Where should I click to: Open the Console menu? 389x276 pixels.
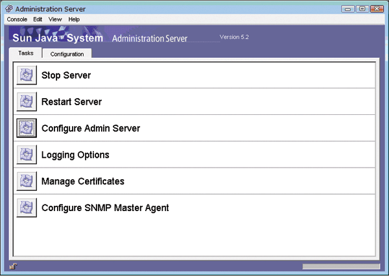pos(17,19)
